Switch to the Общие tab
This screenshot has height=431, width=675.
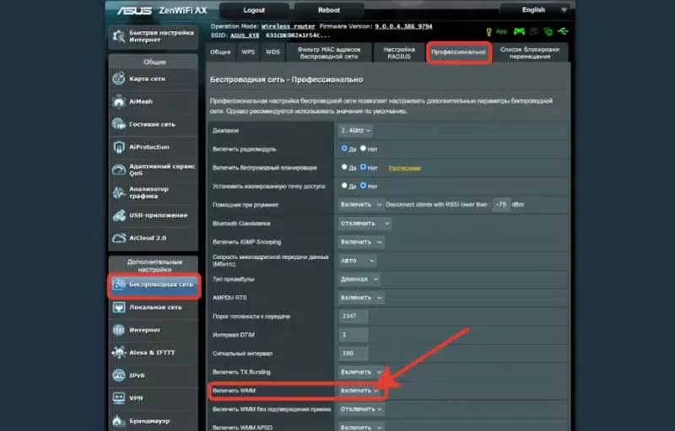220,52
